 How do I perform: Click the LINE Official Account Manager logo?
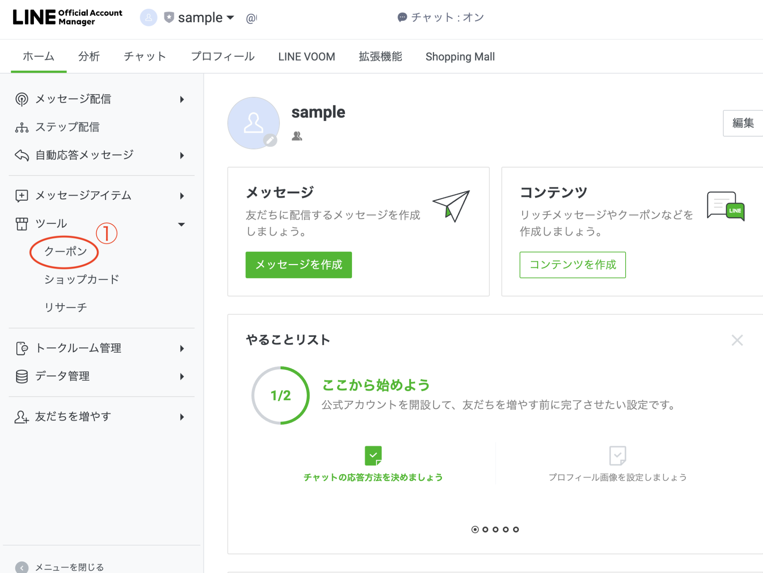point(68,17)
